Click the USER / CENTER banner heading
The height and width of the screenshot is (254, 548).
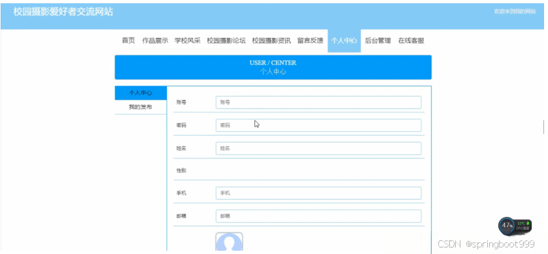pos(273,63)
